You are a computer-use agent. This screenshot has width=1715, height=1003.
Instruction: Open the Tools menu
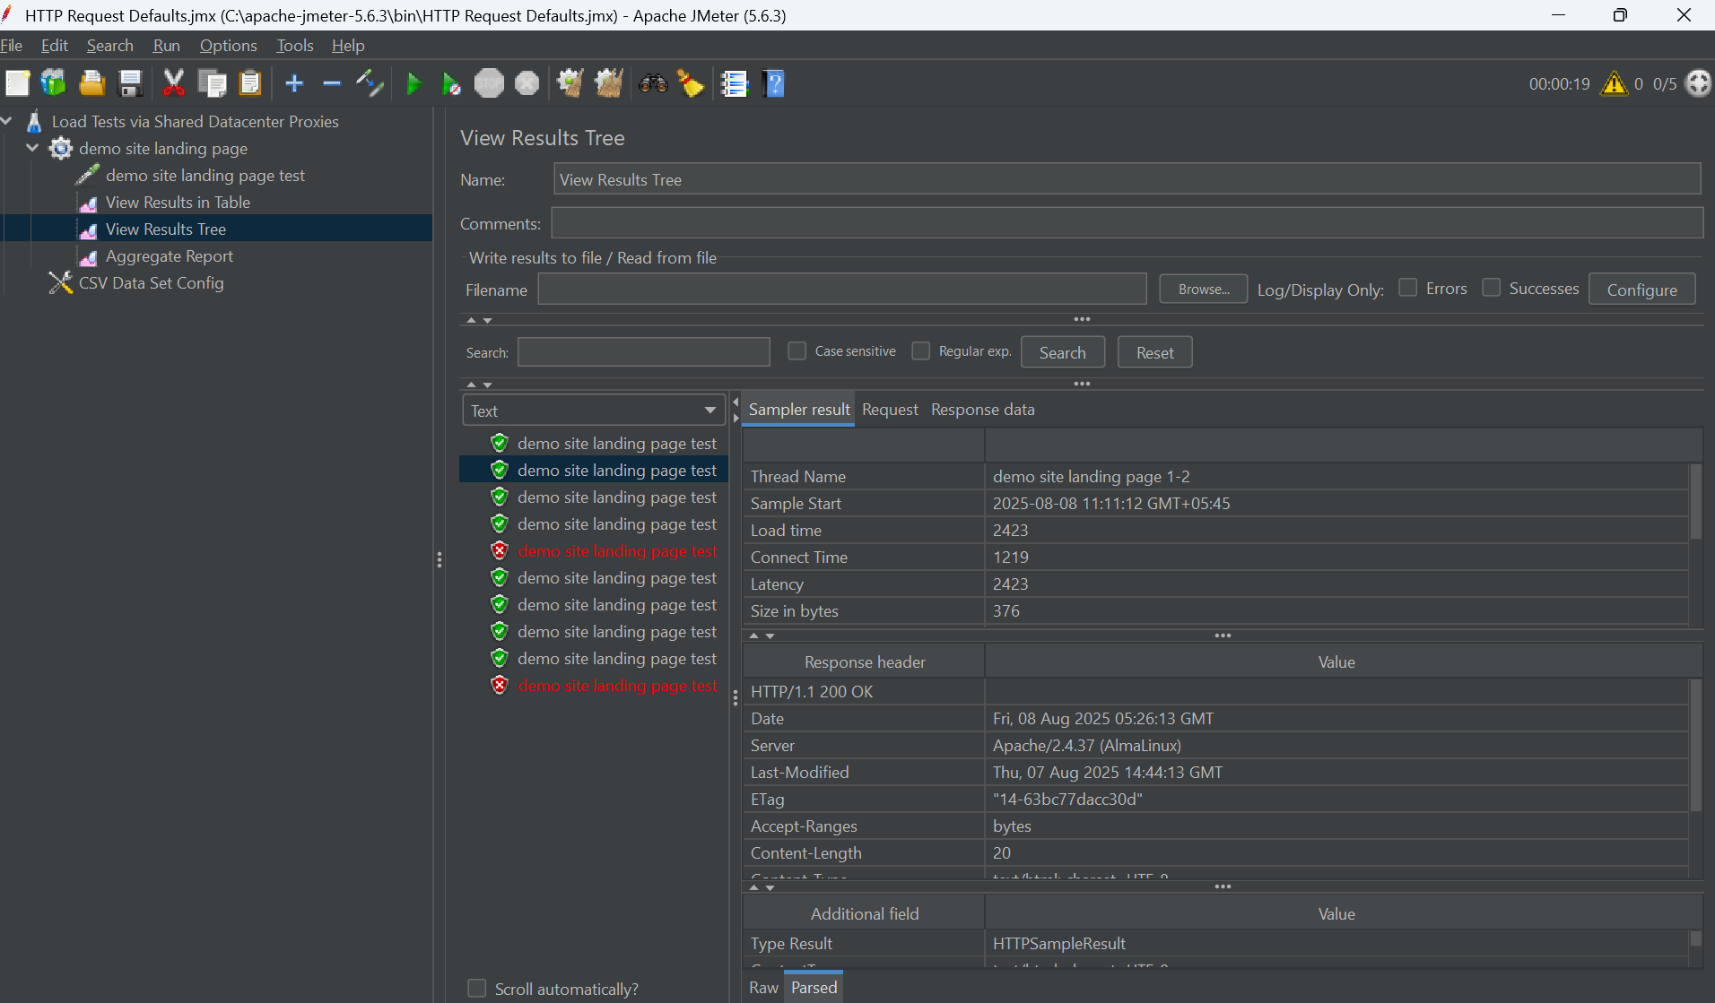pos(295,46)
